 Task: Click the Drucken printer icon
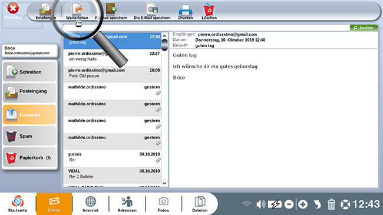click(x=186, y=10)
